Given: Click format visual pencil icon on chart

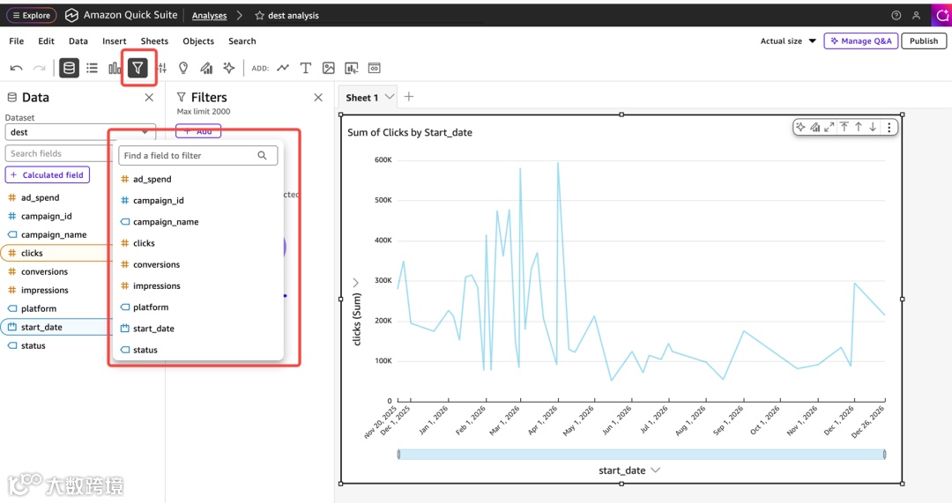Looking at the screenshot, I should 814,128.
